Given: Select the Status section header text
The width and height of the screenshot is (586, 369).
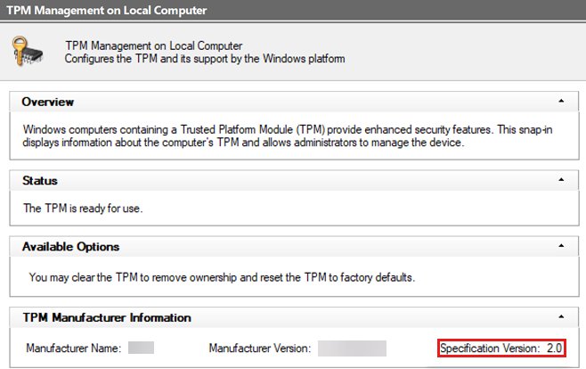Looking at the screenshot, I should pos(40,181).
